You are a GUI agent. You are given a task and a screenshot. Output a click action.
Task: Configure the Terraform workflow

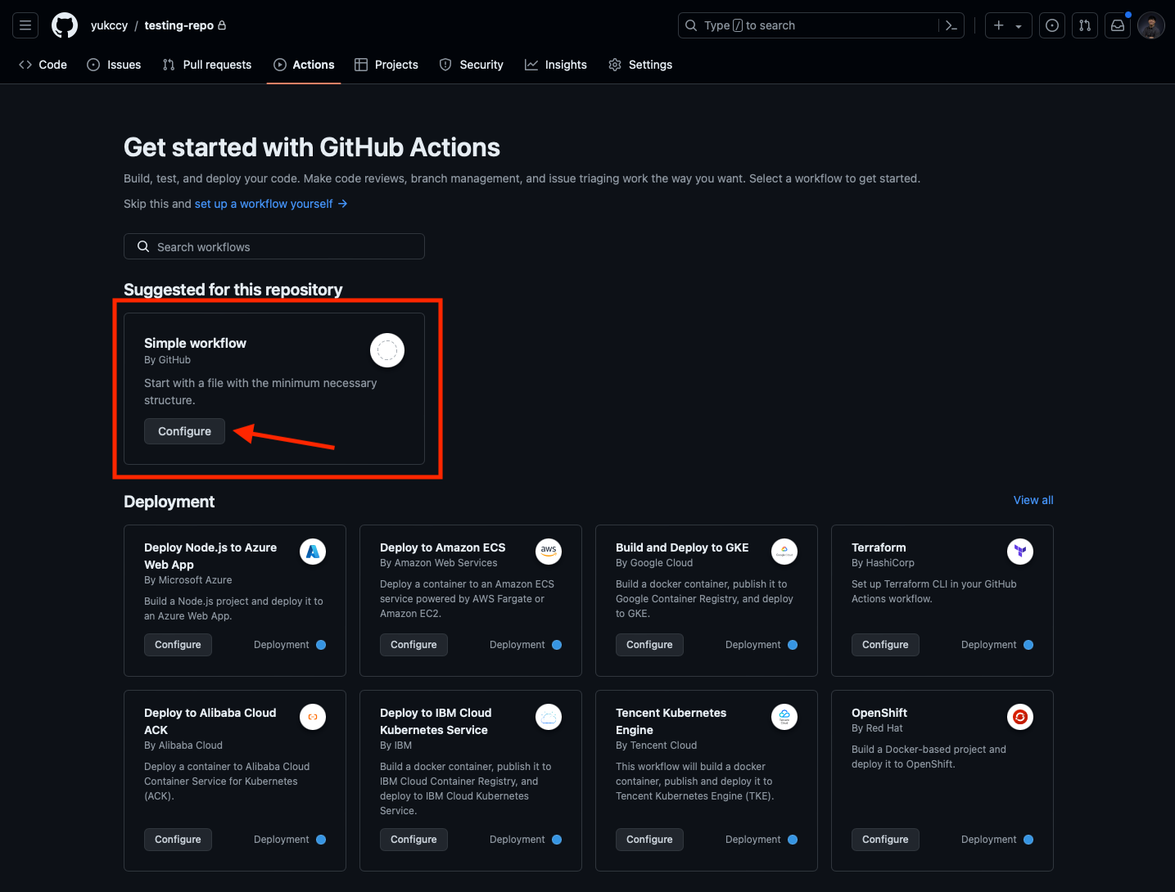[885, 645]
